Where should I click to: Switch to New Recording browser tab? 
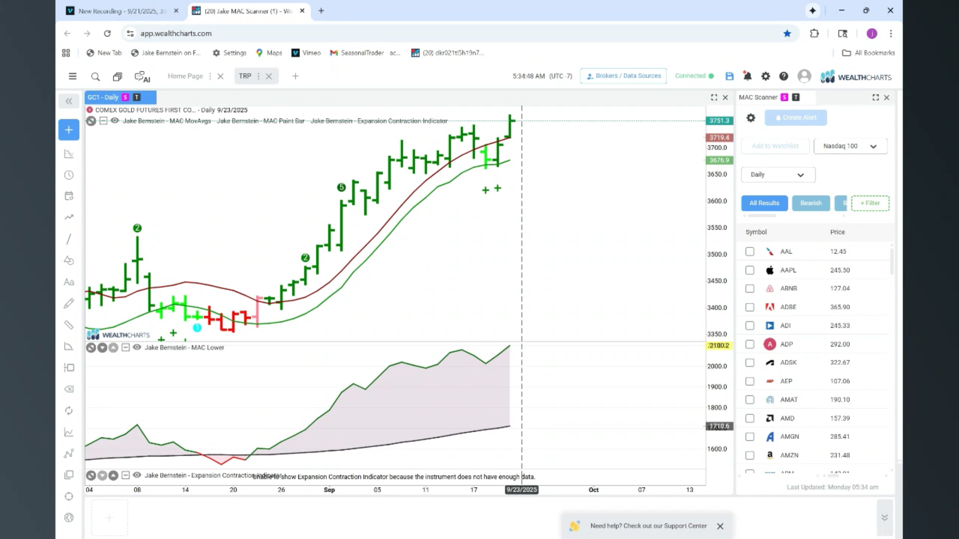(122, 11)
